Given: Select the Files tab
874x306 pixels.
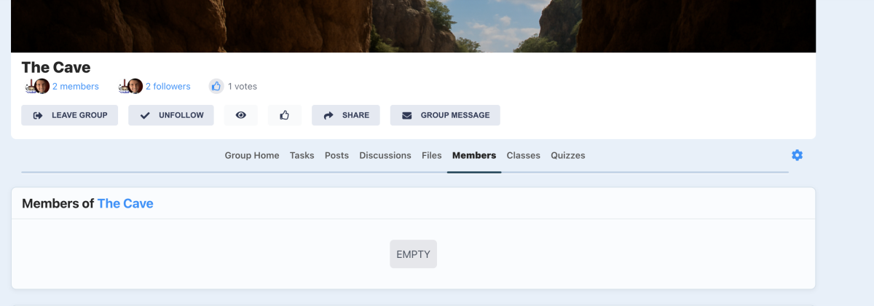Looking at the screenshot, I should [431, 155].
